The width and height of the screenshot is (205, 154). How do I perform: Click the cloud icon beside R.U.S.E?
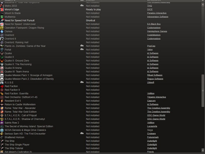click(x=82, y=82)
